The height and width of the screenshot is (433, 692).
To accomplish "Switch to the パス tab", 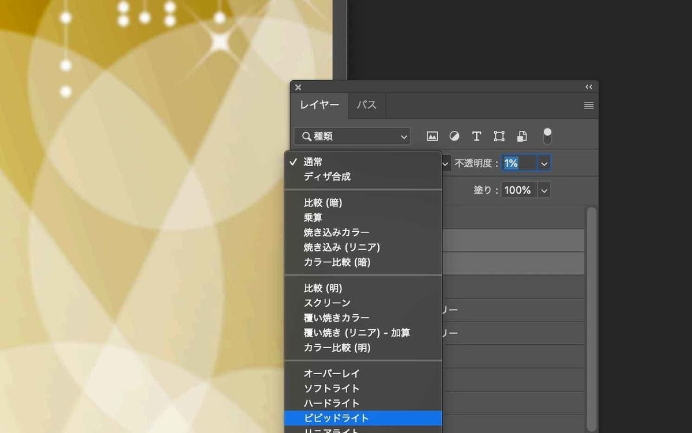I will pyautogui.click(x=367, y=105).
